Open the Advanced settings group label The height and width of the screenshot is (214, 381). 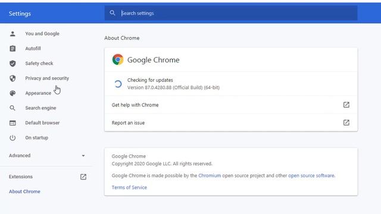pyautogui.click(x=20, y=156)
